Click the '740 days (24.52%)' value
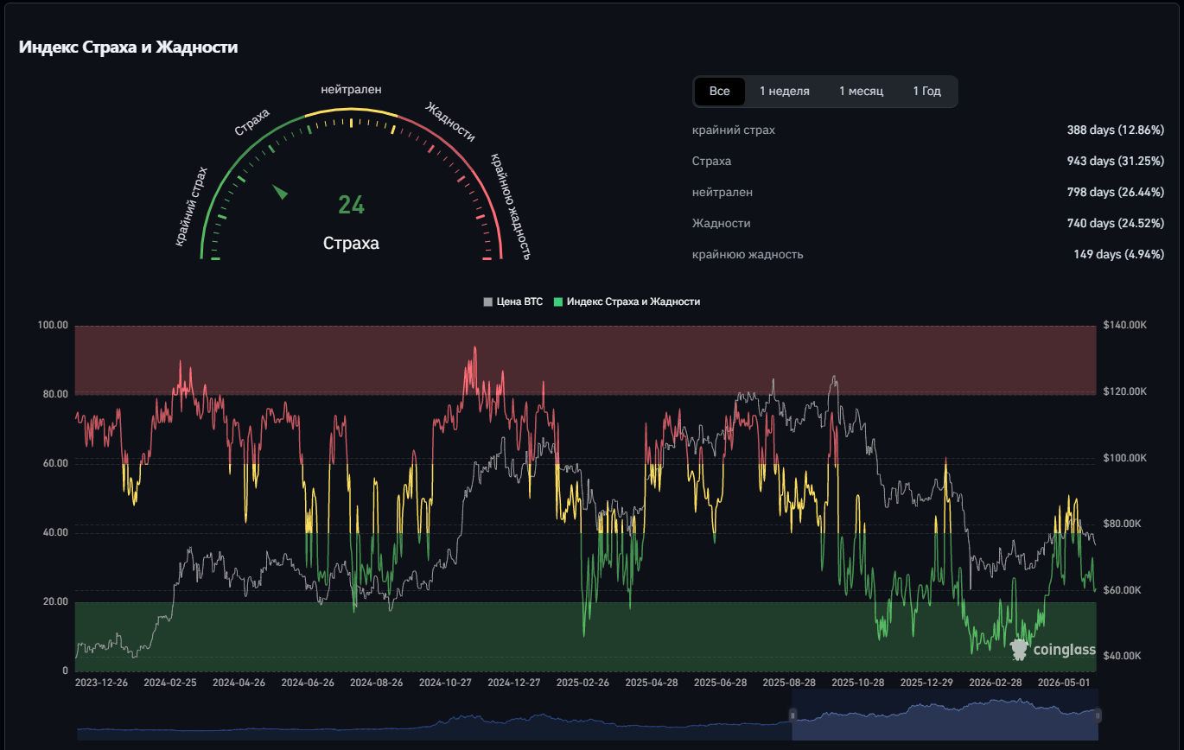The width and height of the screenshot is (1184, 750). [1116, 224]
